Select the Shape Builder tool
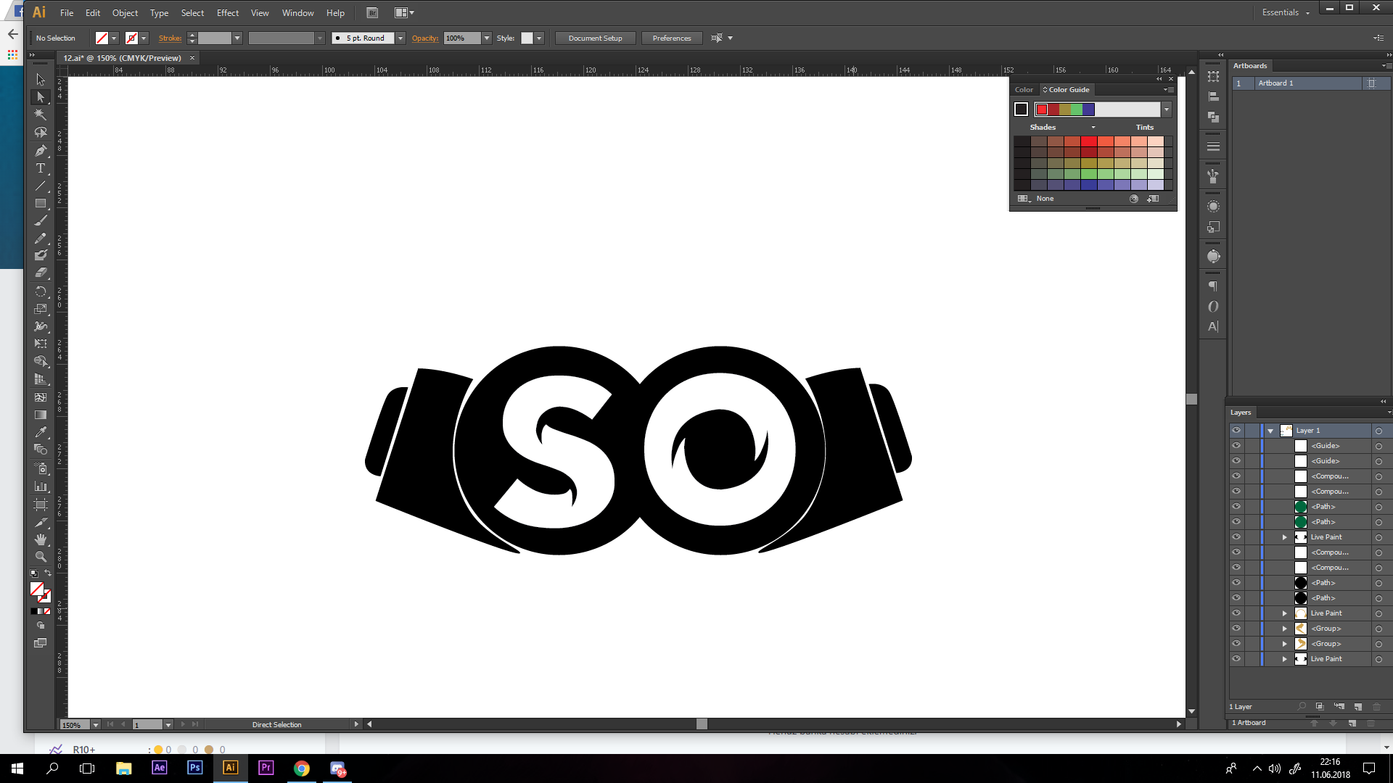The width and height of the screenshot is (1393, 783). click(x=41, y=361)
